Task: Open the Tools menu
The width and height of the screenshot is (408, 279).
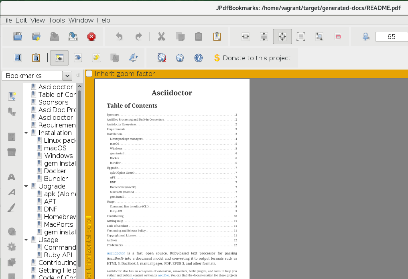Action: point(57,20)
